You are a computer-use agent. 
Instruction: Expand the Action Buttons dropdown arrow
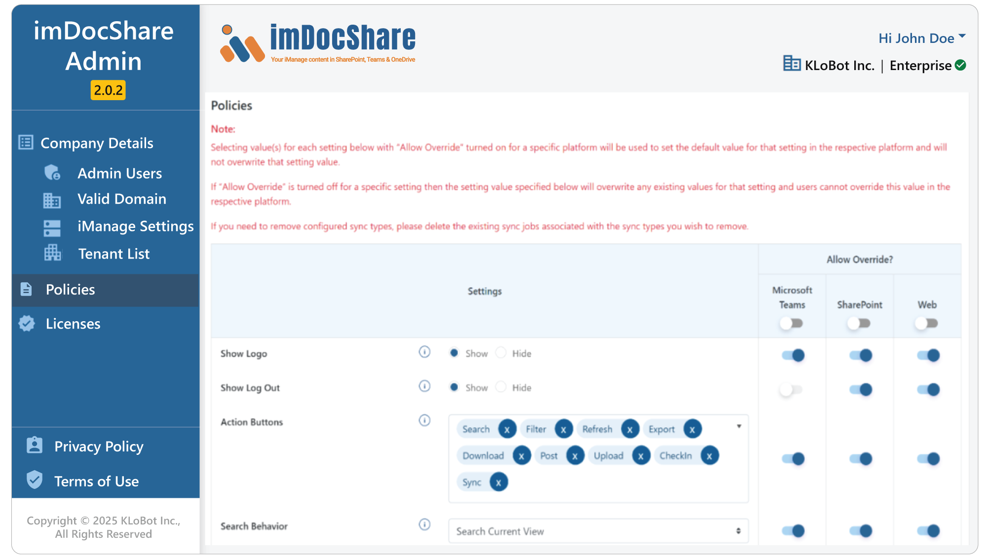(x=739, y=426)
